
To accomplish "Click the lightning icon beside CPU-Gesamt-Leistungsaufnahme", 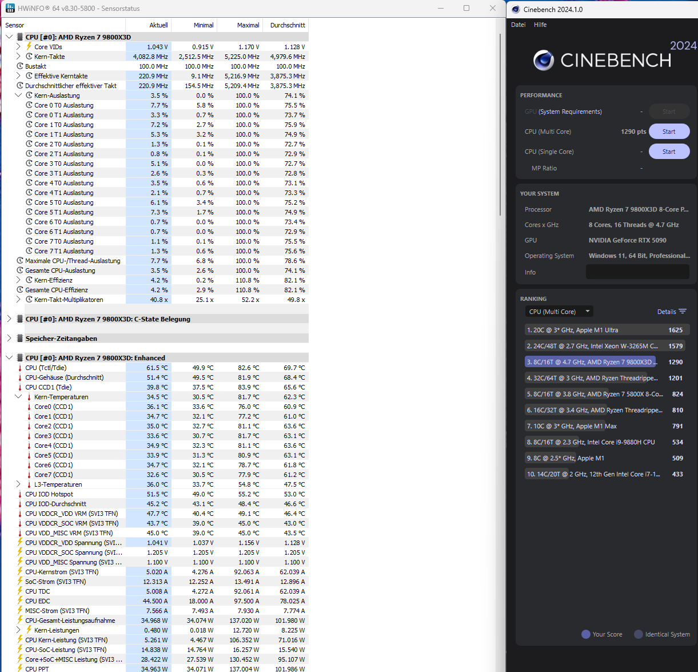I will click(20, 620).
